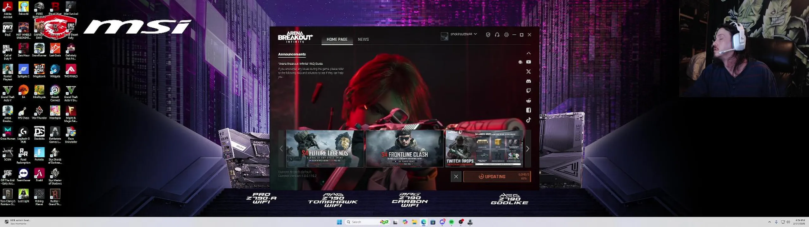Launch Splitgate 2 desktop shortcut
This screenshot has width=809, height=227.
[23, 71]
